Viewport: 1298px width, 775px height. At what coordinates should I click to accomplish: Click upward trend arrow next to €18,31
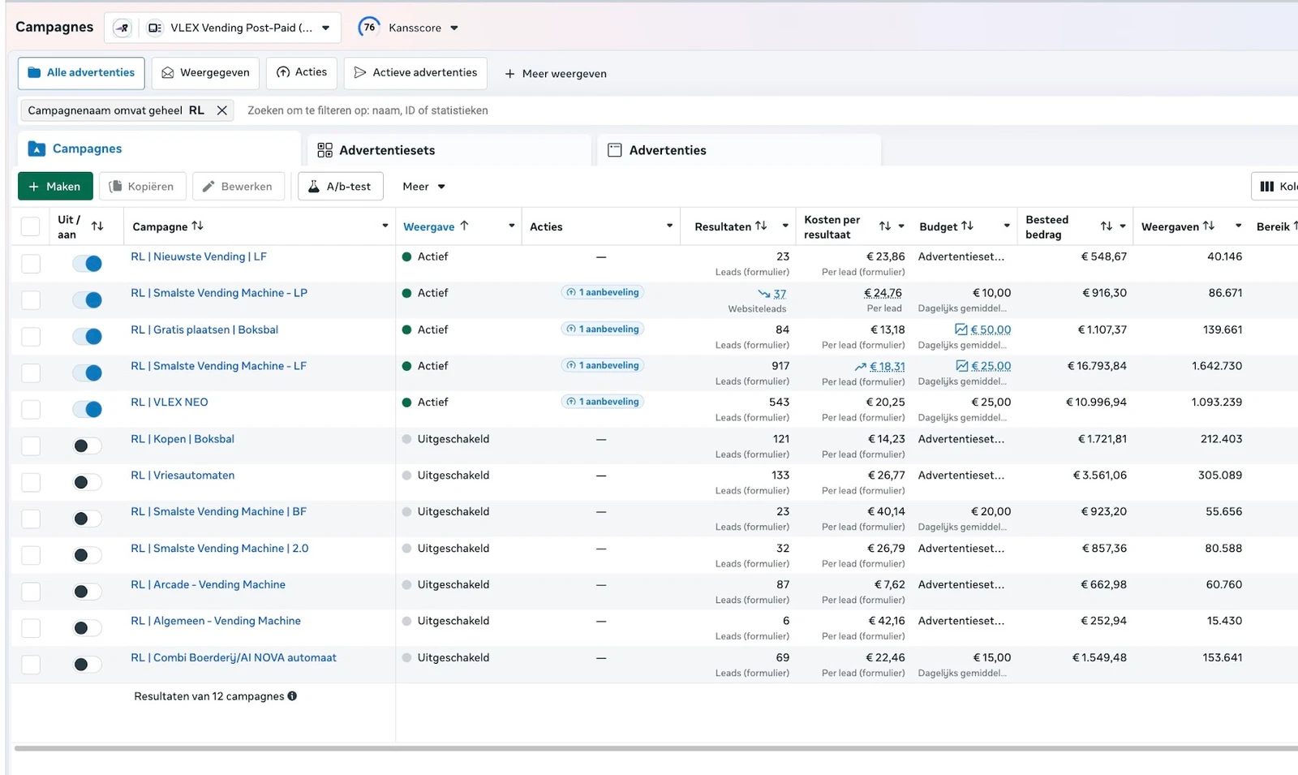pos(861,367)
